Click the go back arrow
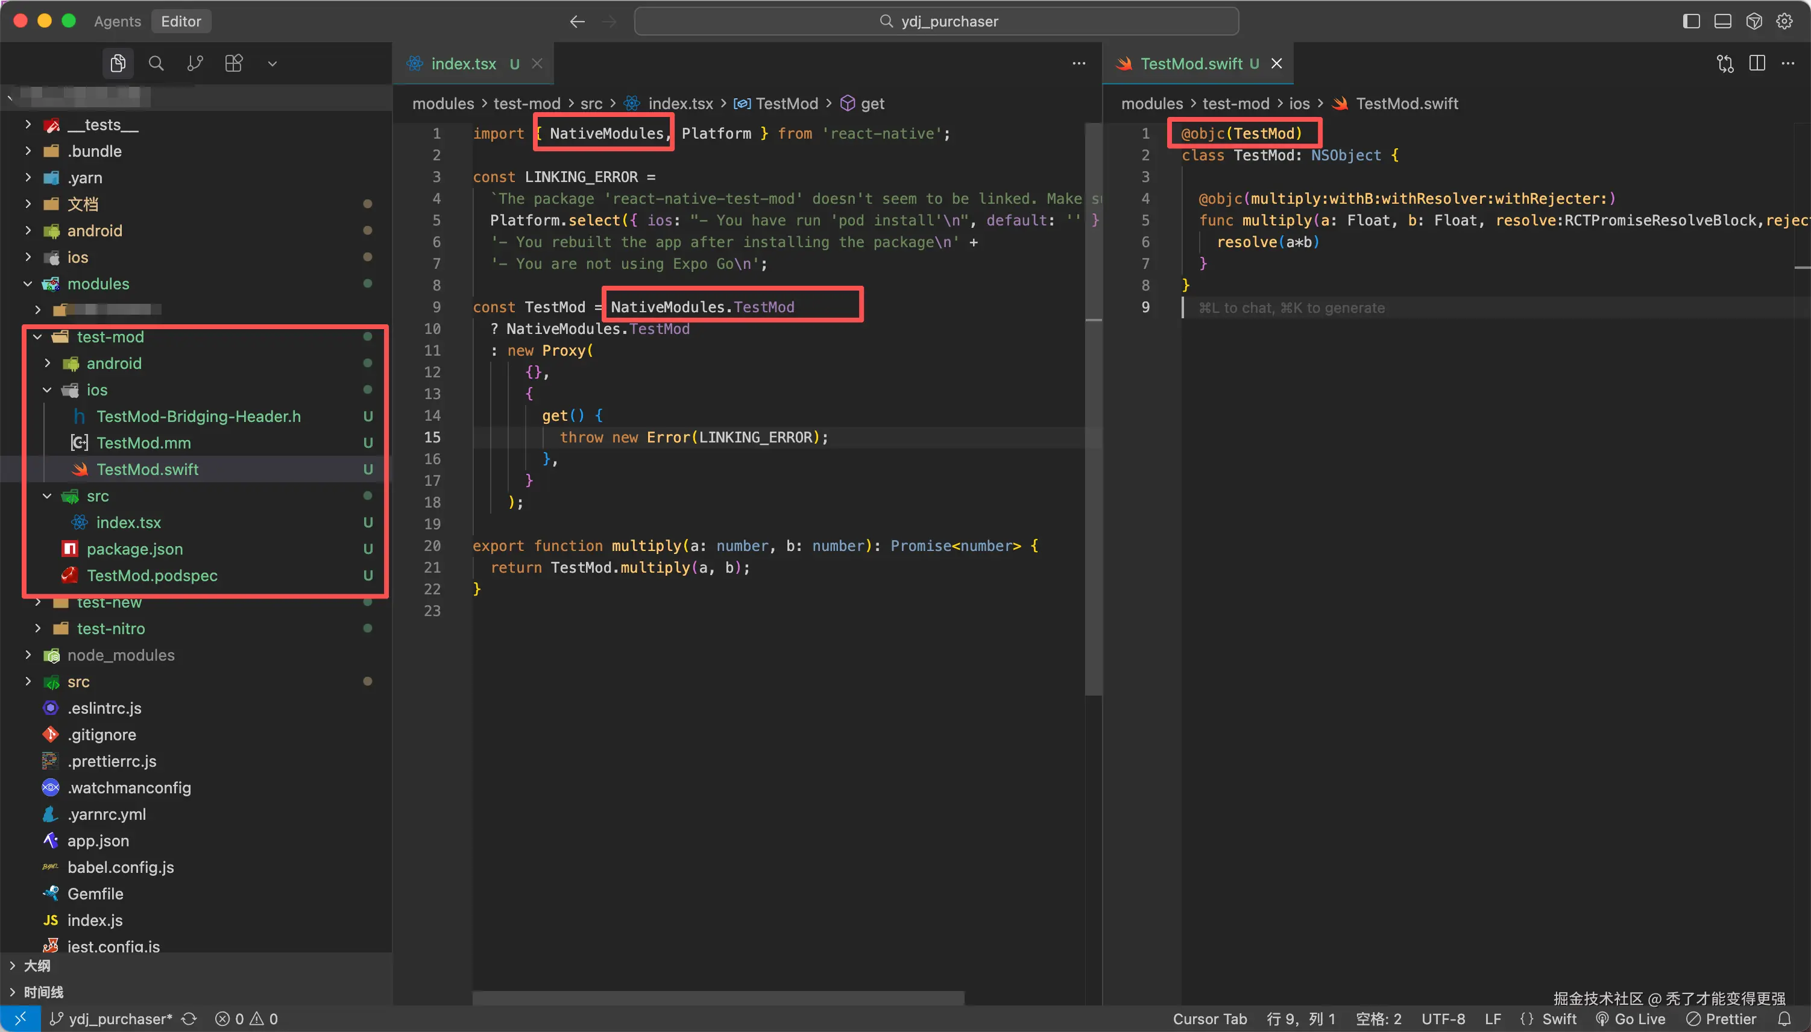This screenshot has height=1032, width=1811. coord(577,21)
